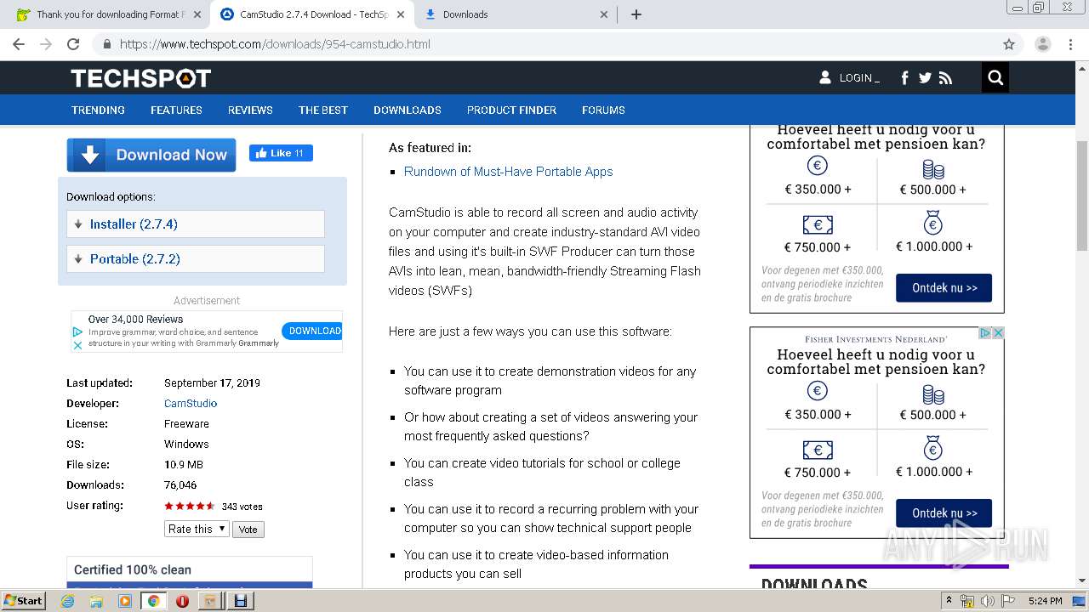Viewport: 1089px width, 612px height.
Task: Close the Grammarly advertisement
Action: coord(77,345)
